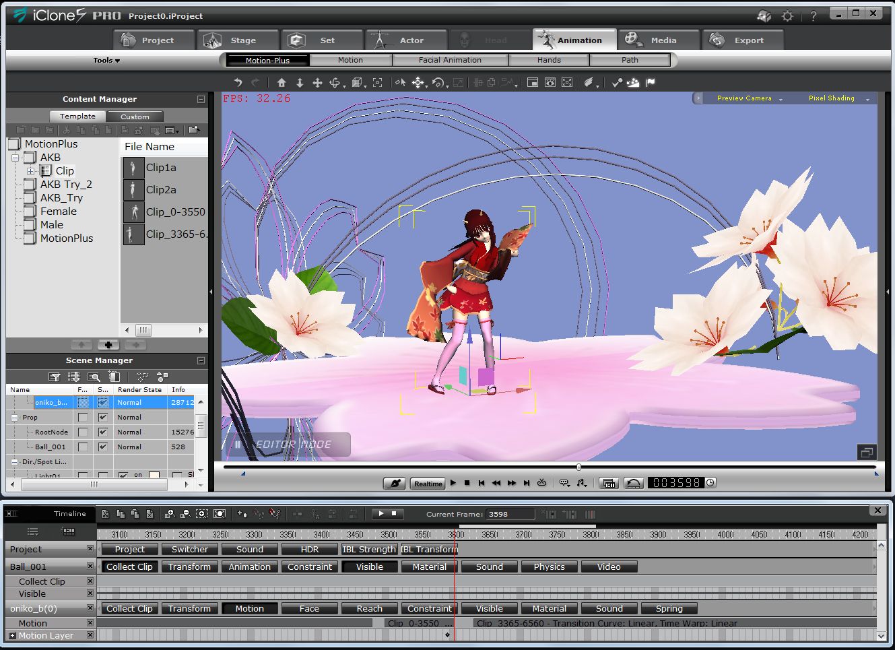895x650 pixels.
Task: Choose the Select object cursor tool
Action: point(400,82)
